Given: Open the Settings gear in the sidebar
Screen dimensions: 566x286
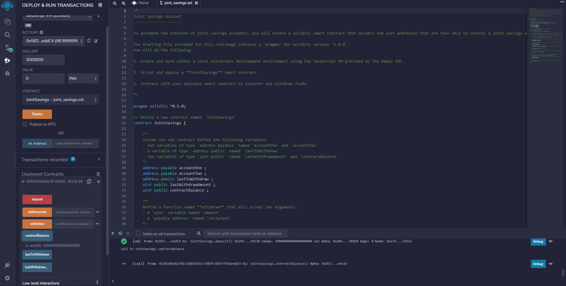Looking at the screenshot, I should (x=7, y=278).
